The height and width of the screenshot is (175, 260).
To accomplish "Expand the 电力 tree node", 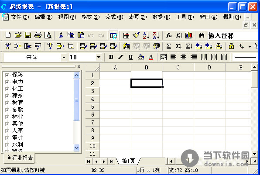I will tap(7, 82).
